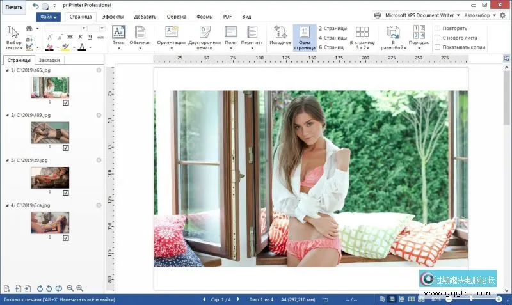This screenshot has width=512, height=305.
Task: Click the previous page arrow in status bar
Action: [204, 299]
